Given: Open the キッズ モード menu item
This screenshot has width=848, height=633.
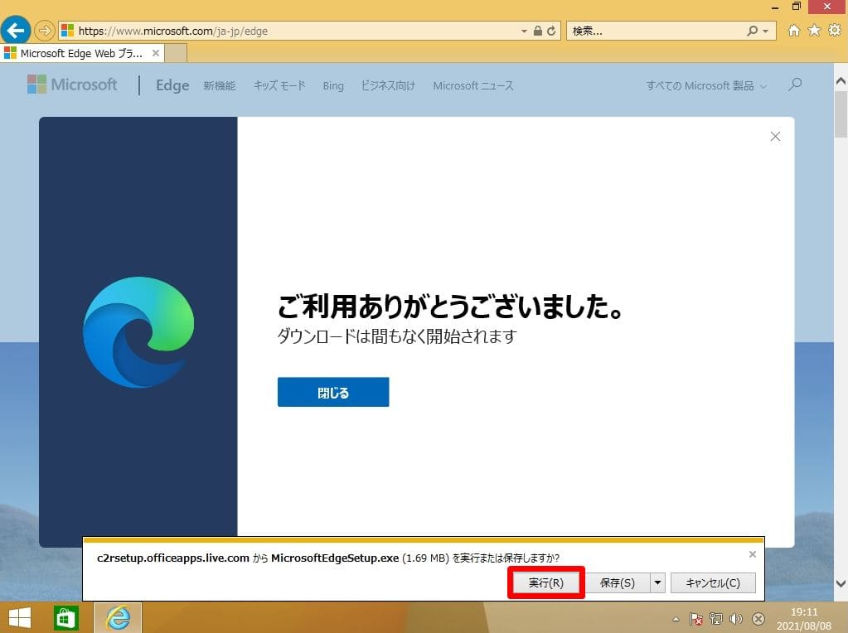Looking at the screenshot, I should 279,85.
